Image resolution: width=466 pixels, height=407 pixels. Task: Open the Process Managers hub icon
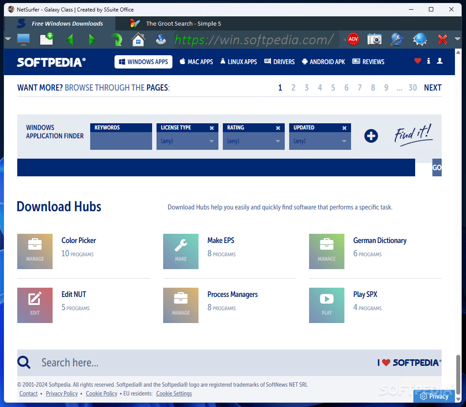click(181, 305)
